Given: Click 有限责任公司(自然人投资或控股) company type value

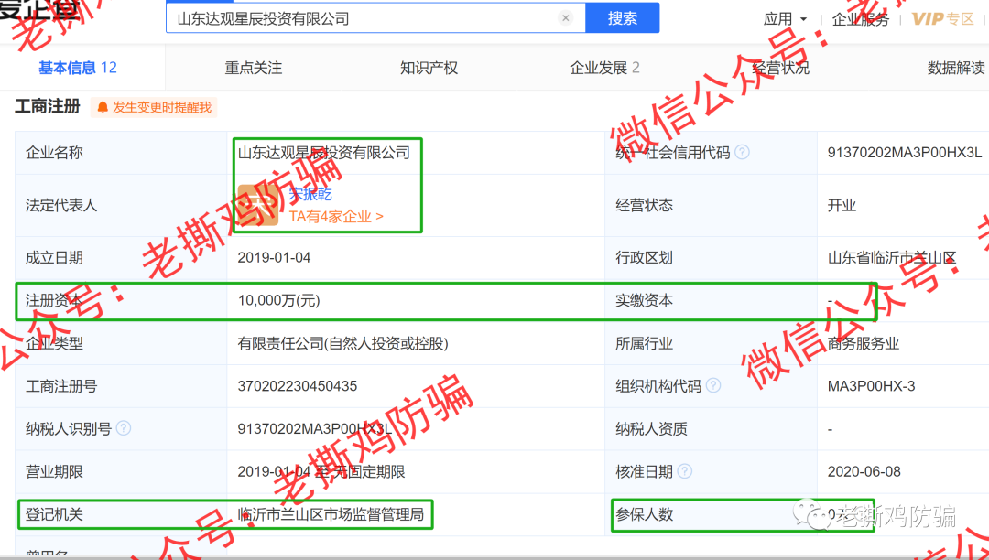Looking at the screenshot, I should coord(342,343).
